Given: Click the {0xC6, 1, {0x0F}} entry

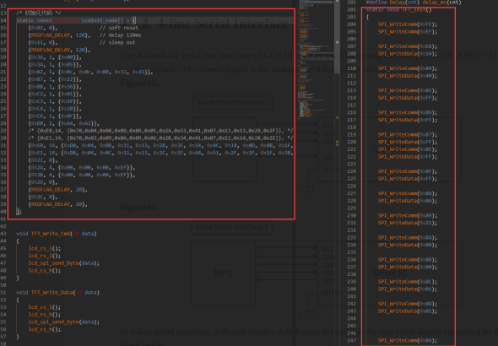Looking at the screenshot, I should pyautogui.click(x=55, y=116).
